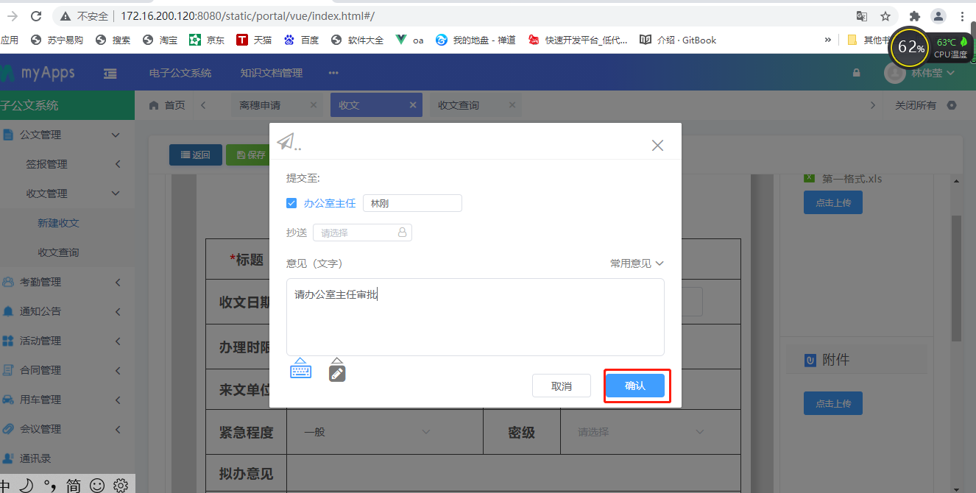Open the 知识文档管理 top menu
This screenshot has width=976, height=493.
(271, 73)
